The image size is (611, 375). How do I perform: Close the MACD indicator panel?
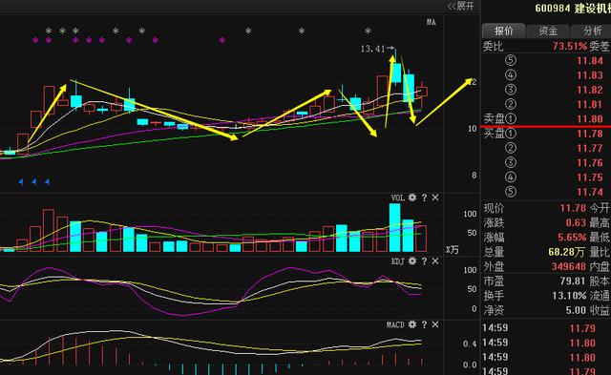click(435, 324)
